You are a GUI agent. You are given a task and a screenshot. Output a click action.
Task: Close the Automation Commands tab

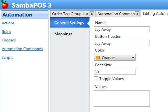tap(137, 14)
